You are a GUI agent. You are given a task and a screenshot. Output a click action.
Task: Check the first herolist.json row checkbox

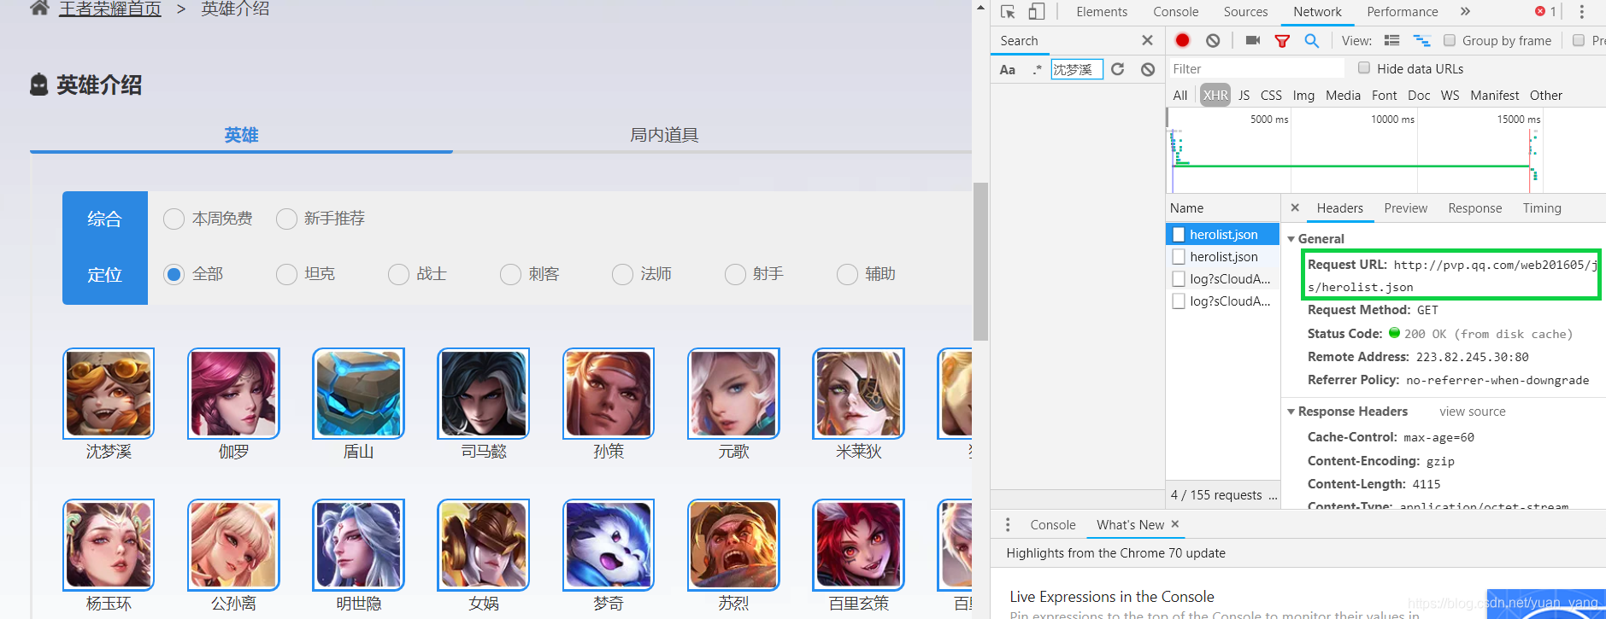click(1179, 234)
